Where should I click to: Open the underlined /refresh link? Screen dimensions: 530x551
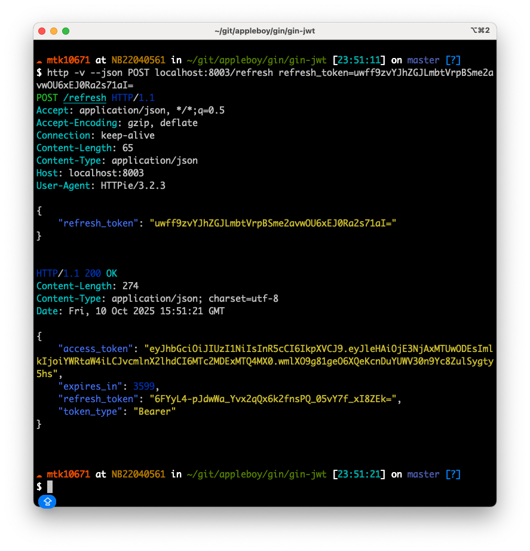85,97
